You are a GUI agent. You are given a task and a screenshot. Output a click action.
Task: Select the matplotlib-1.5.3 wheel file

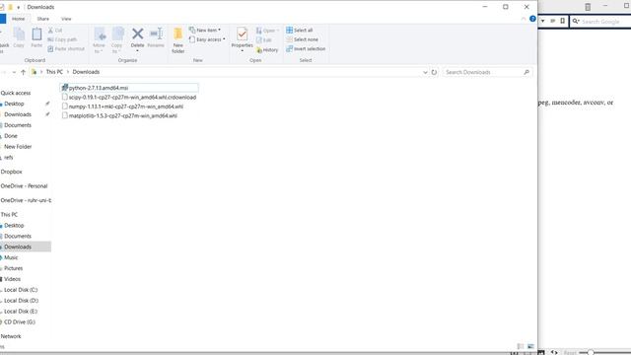(119, 115)
